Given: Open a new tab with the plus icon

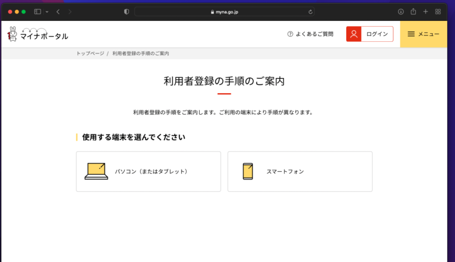Looking at the screenshot, I should (425, 12).
